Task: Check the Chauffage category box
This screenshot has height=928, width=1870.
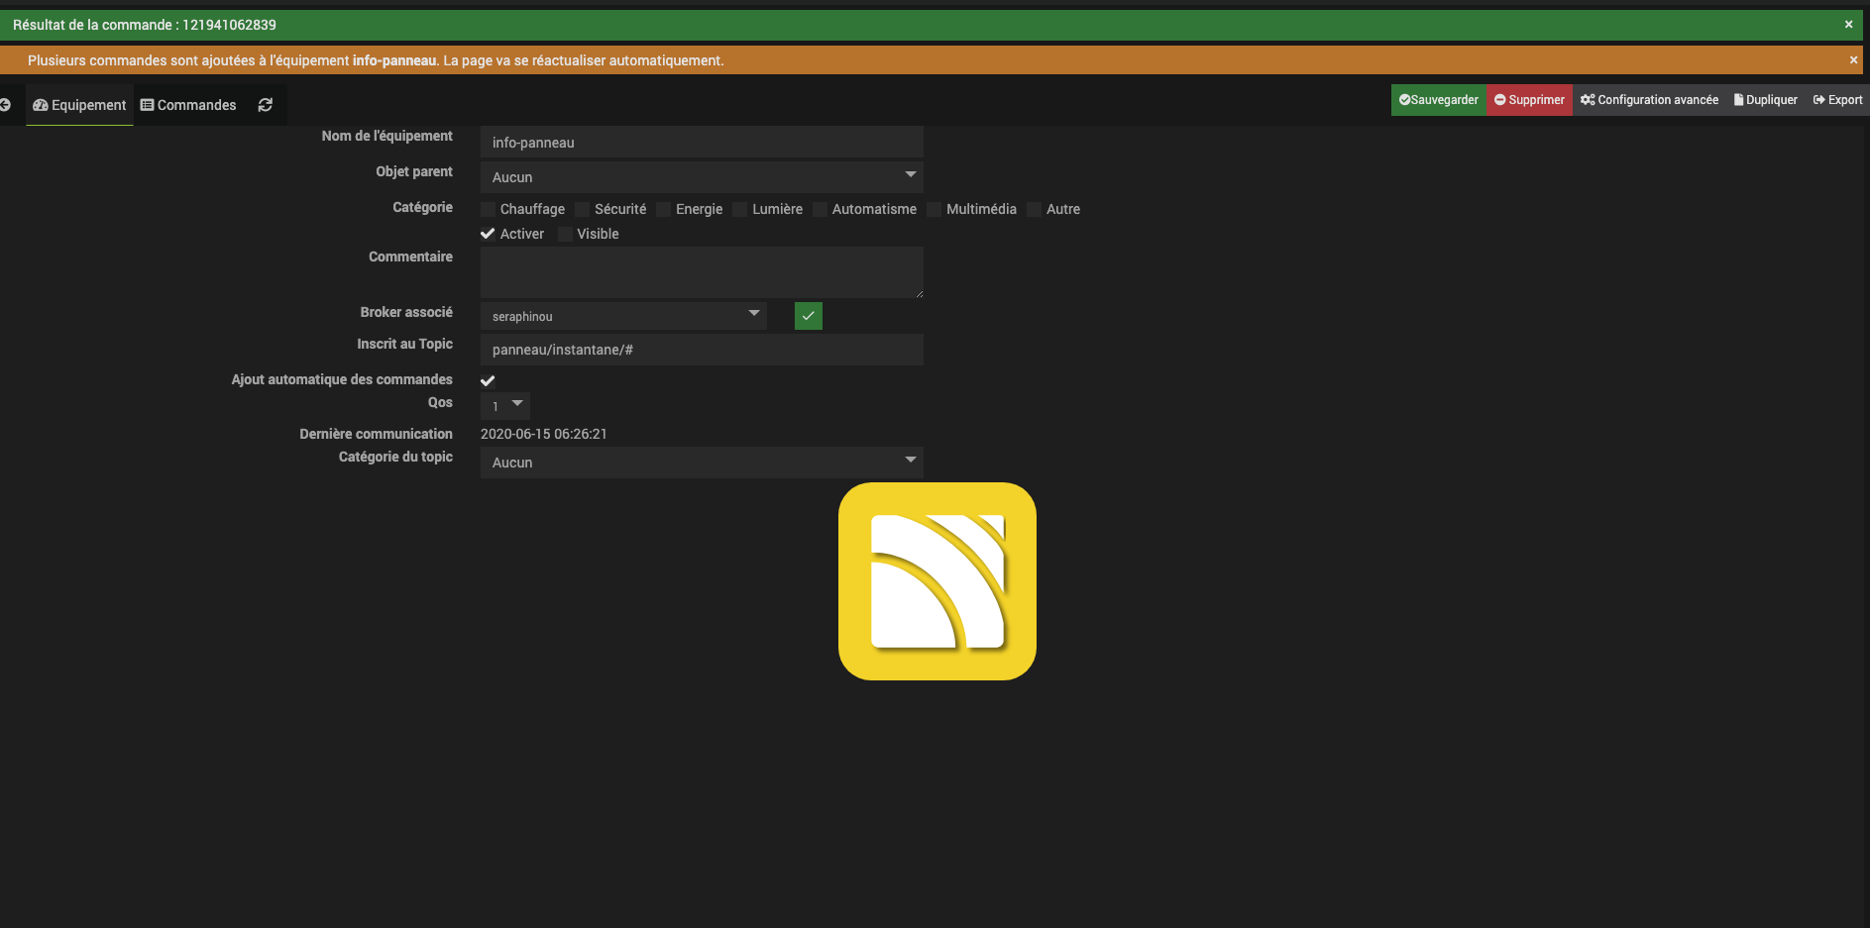Action: coord(488,210)
